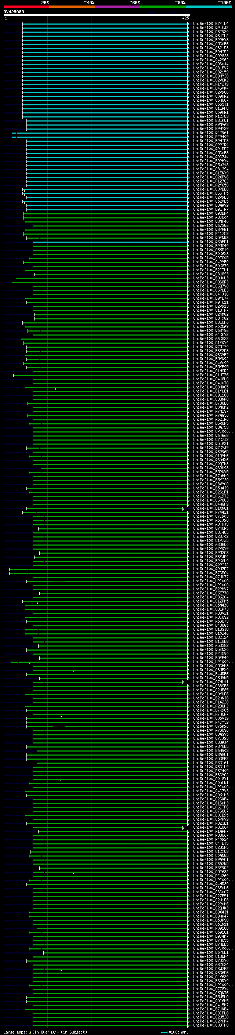Select the UniRef100_A5IJ98 label

point(211,520)
